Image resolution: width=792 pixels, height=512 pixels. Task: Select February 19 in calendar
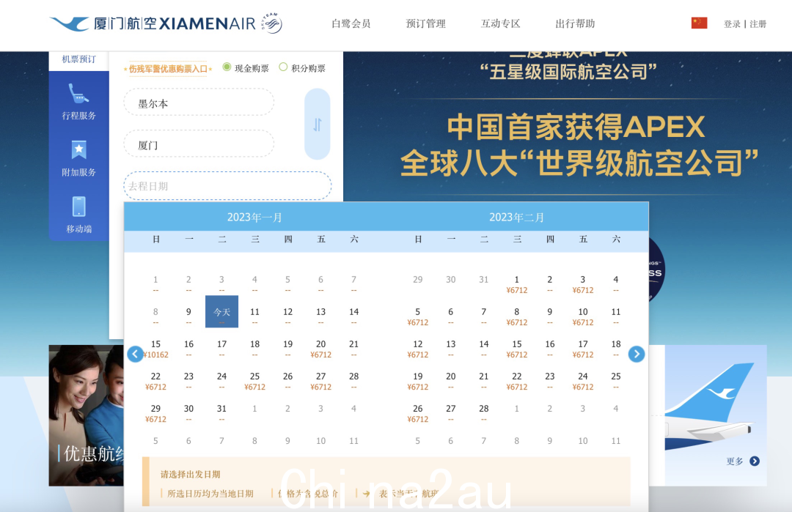[x=418, y=381]
